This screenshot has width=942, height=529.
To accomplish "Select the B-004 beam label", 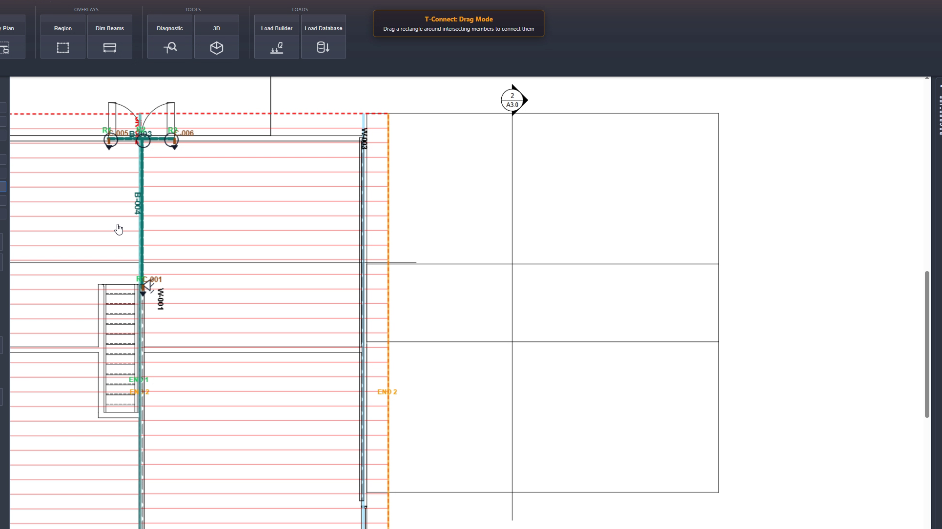I will pyautogui.click(x=138, y=203).
